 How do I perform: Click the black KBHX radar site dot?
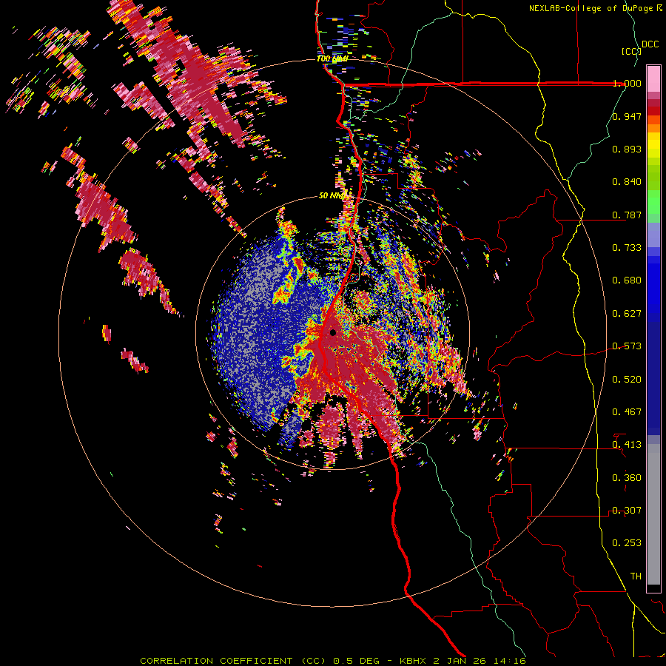pyautogui.click(x=332, y=332)
